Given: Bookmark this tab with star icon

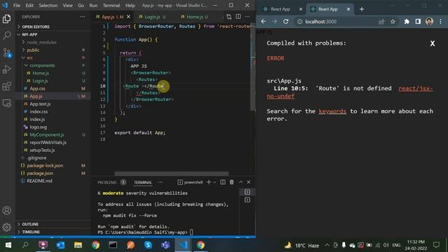Looking at the screenshot, I should 393,22.
